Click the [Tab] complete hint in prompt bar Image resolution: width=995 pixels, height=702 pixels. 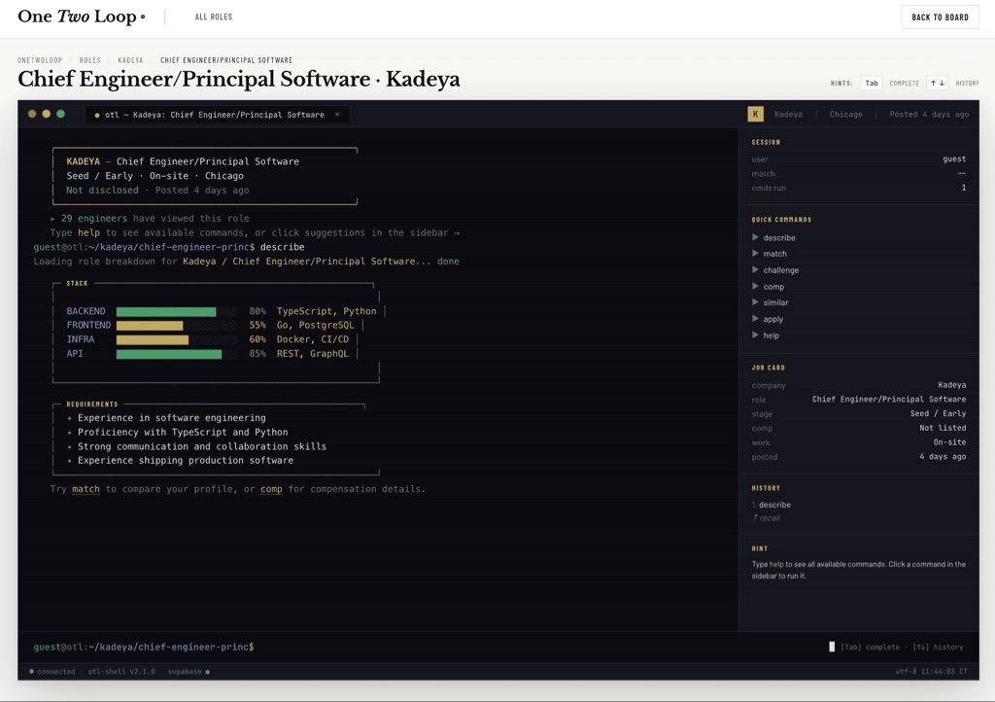[x=870, y=648]
